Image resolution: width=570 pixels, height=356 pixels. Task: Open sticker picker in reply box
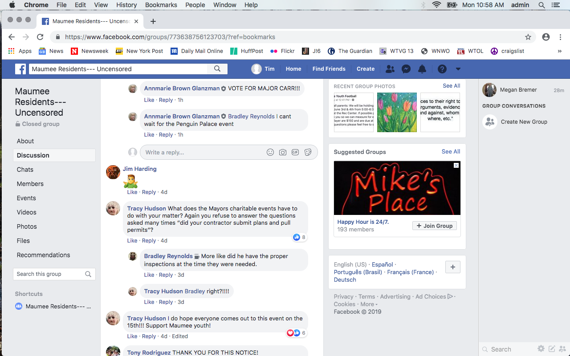[x=308, y=152]
